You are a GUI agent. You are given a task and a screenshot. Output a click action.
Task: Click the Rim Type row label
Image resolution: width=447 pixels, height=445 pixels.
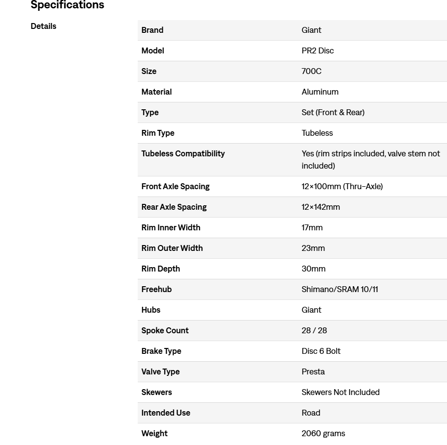coord(158,133)
